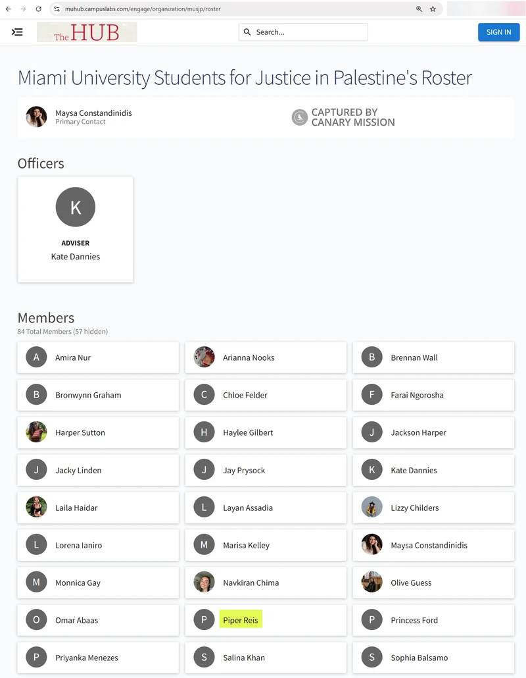Click Omar Abaas member name
This screenshot has width=526, height=678.
click(x=76, y=620)
